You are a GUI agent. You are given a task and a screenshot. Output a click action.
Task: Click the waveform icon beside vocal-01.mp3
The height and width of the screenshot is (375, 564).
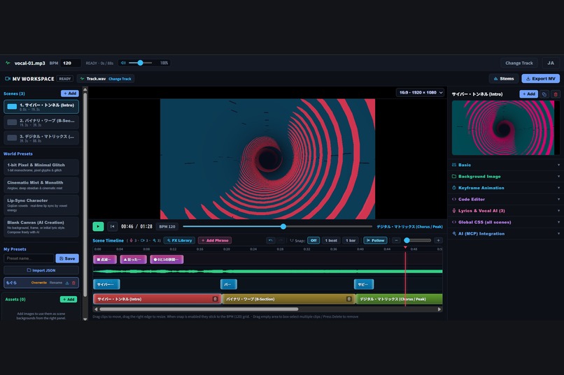pos(8,63)
